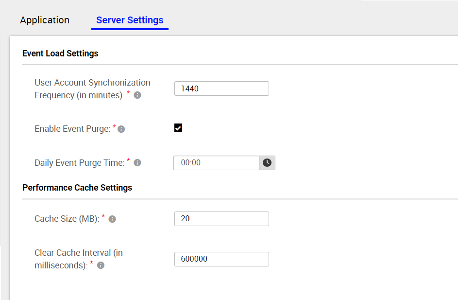
Task: Click the Daily Event Purge Time label
Action: [80, 163]
